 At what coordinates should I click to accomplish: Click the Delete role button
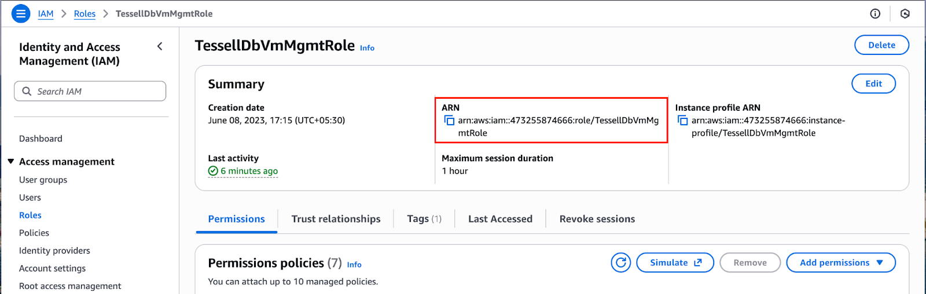(x=881, y=45)
